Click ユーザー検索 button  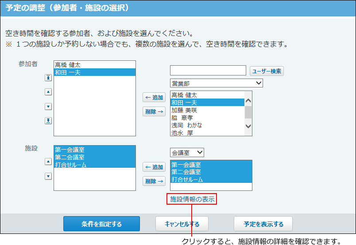click(x=267, y=71)
